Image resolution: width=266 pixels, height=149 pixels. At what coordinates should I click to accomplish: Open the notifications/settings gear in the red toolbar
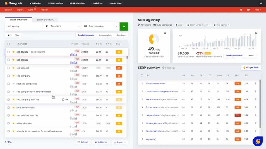[x=241, y=10]
